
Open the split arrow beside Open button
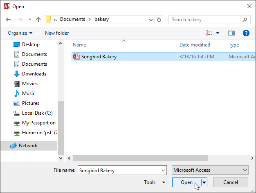coord(204,182)
